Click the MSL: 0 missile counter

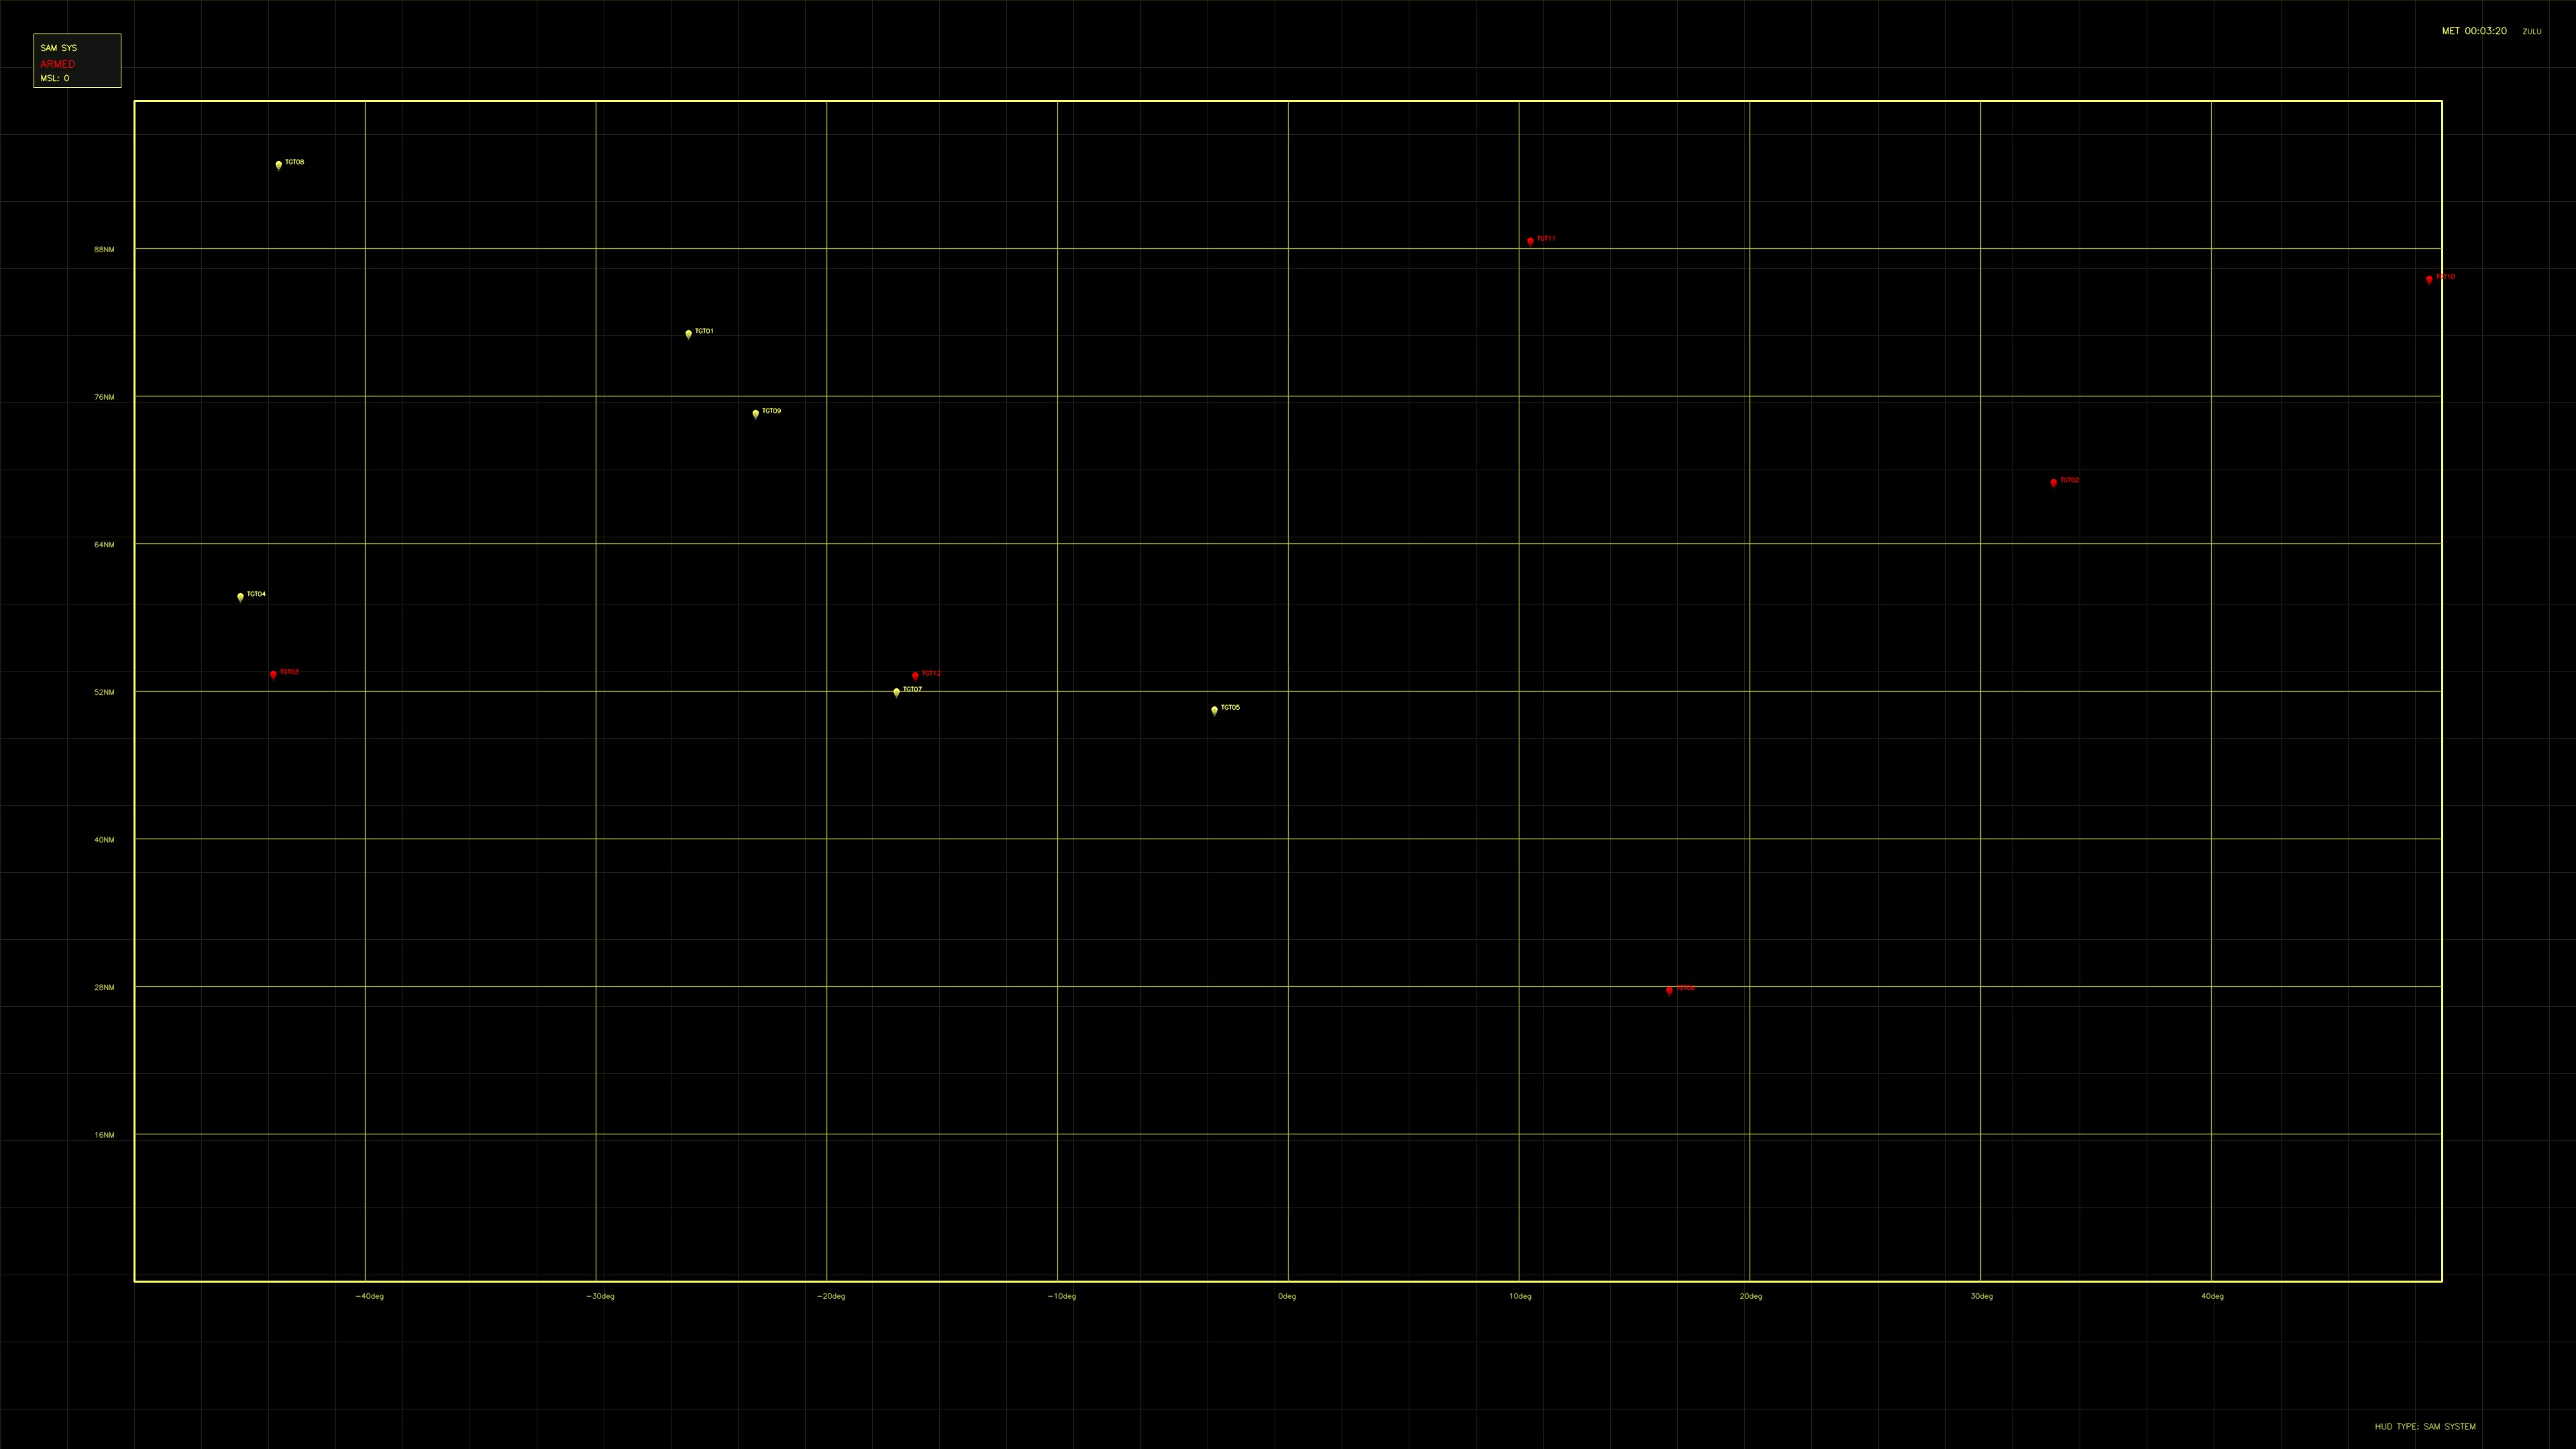coord(55,78)
